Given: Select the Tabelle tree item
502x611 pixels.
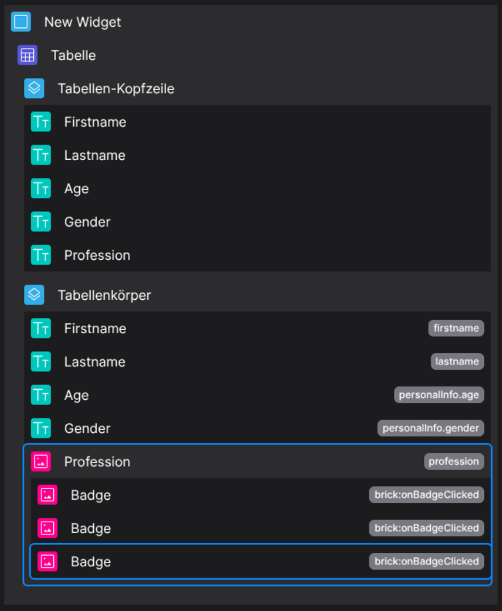Looking at the screenshot, I should pos(73,55).
